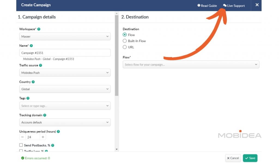Click the Tracking domain help icon
Screen dimensions: 279x163
pyautogui.click(x=45, y=115)
